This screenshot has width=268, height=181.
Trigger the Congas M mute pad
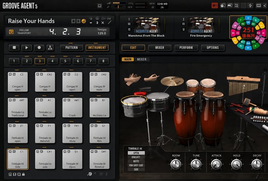tap(99, 82)
